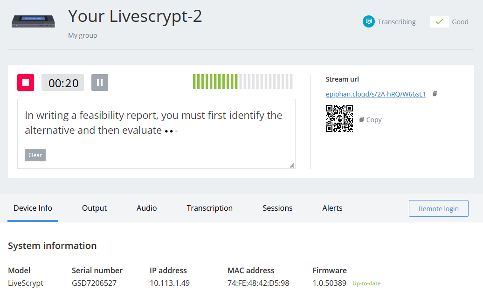This screenshot has width=483, height=304.
Task: Switch to the Output tab
Action: pos(94,208)
